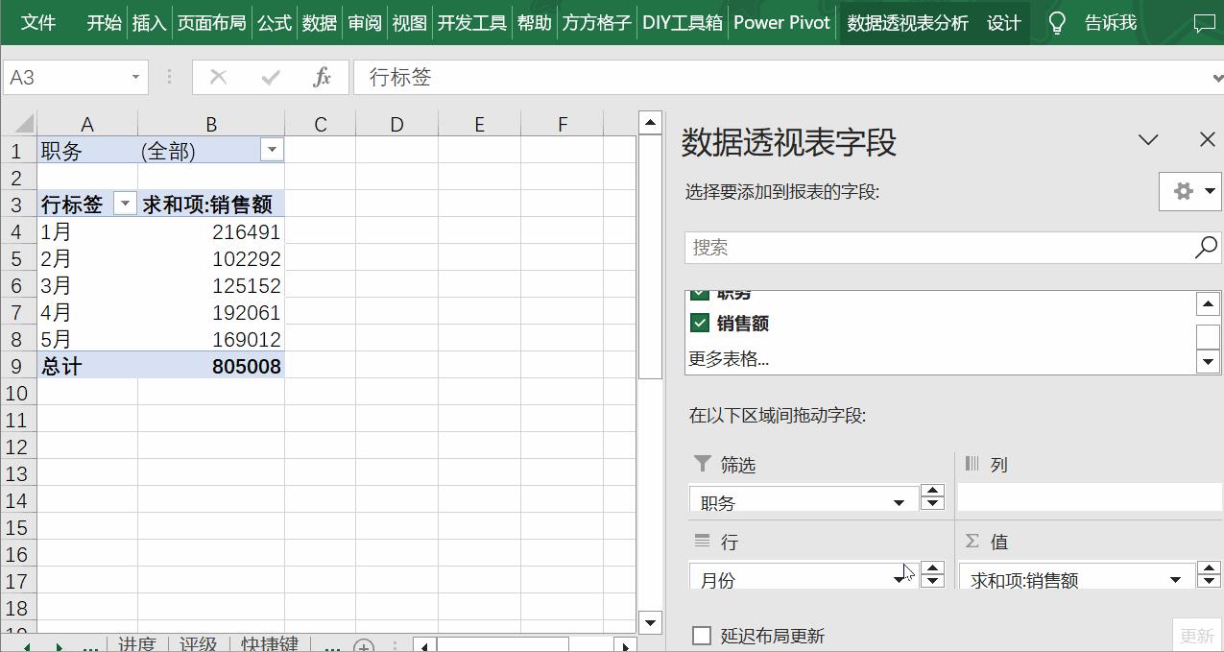Click the filter funnel icon above 筛选 area
1224x652 pixels.
[x=702, y=464]
